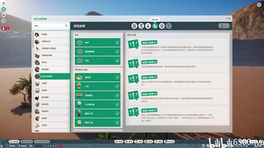
Task: Click the 有趣小知識 #3 fact label
Action: pos(149,77)
